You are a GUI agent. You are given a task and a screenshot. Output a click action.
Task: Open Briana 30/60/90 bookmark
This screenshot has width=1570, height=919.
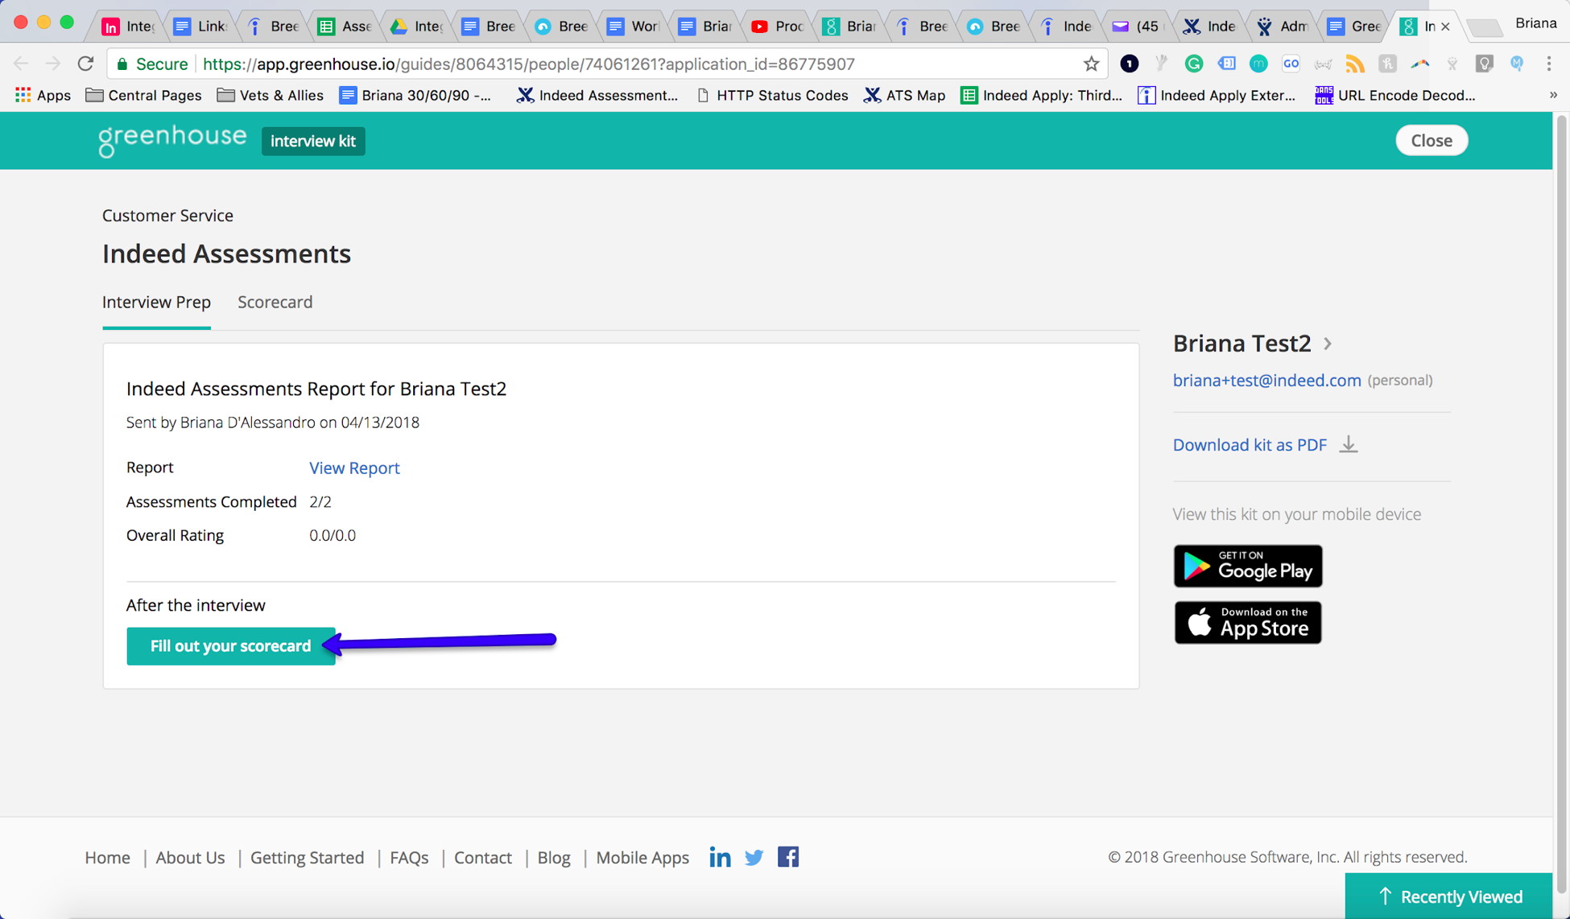(x=415, y=95)
